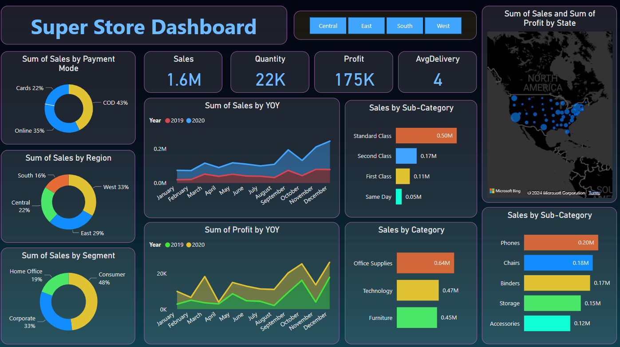Click the West 33% region label
Image resolution: width=620 pixels, height=347 pixels.
(x=116, y=187)
